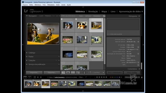166x93 pixels.
Task: Filter by flagged status flag icon
Action: [x=86, y=77]
